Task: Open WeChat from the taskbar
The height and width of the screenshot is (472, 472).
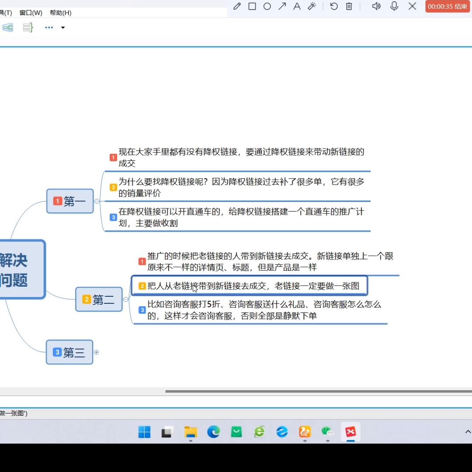Action: tap(327, 432)
